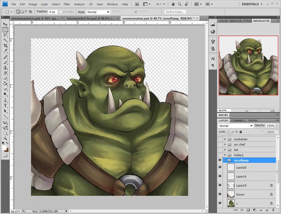Image resolution: width=281 pixels, height=214 pixels.
Task: Select the Move tool
Action: coord(5,24)
